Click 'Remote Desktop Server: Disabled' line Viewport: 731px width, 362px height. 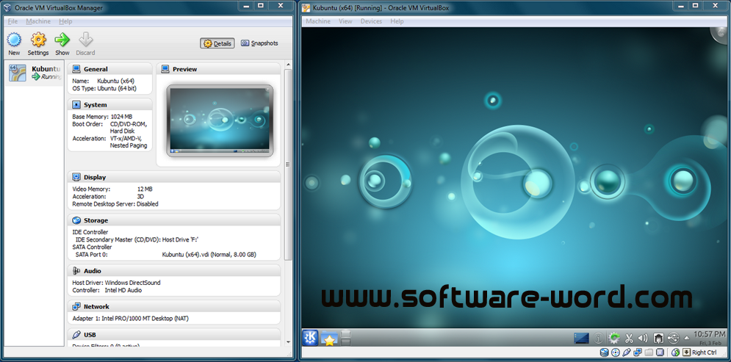click(115, 203)
